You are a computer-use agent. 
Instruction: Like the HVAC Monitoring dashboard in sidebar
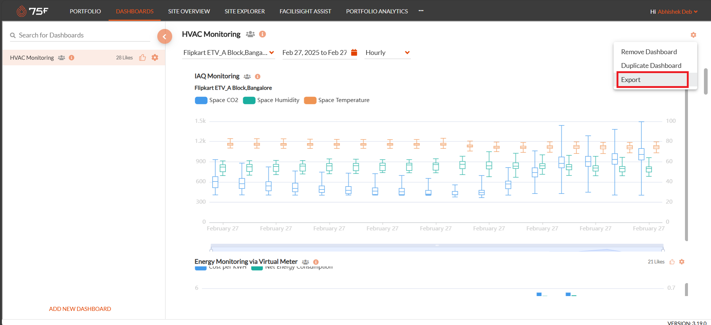142,58
